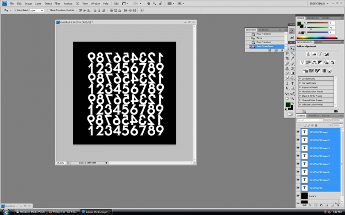
Task: Click the Windows Start button
Action: click(6, 212)
